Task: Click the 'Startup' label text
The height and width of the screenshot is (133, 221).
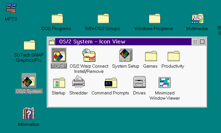Action: point(59,93)
